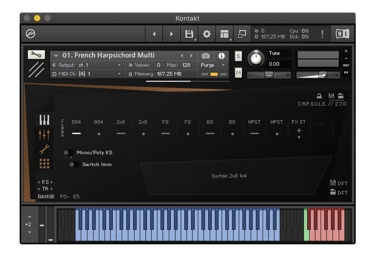Minimize instrument header with minus button
Viewport: 375px width, 258px height.
[x=346, y=58]
